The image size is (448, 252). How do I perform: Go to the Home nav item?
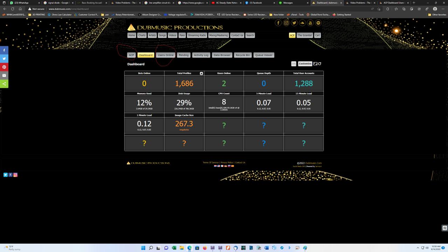pos(132,35)
